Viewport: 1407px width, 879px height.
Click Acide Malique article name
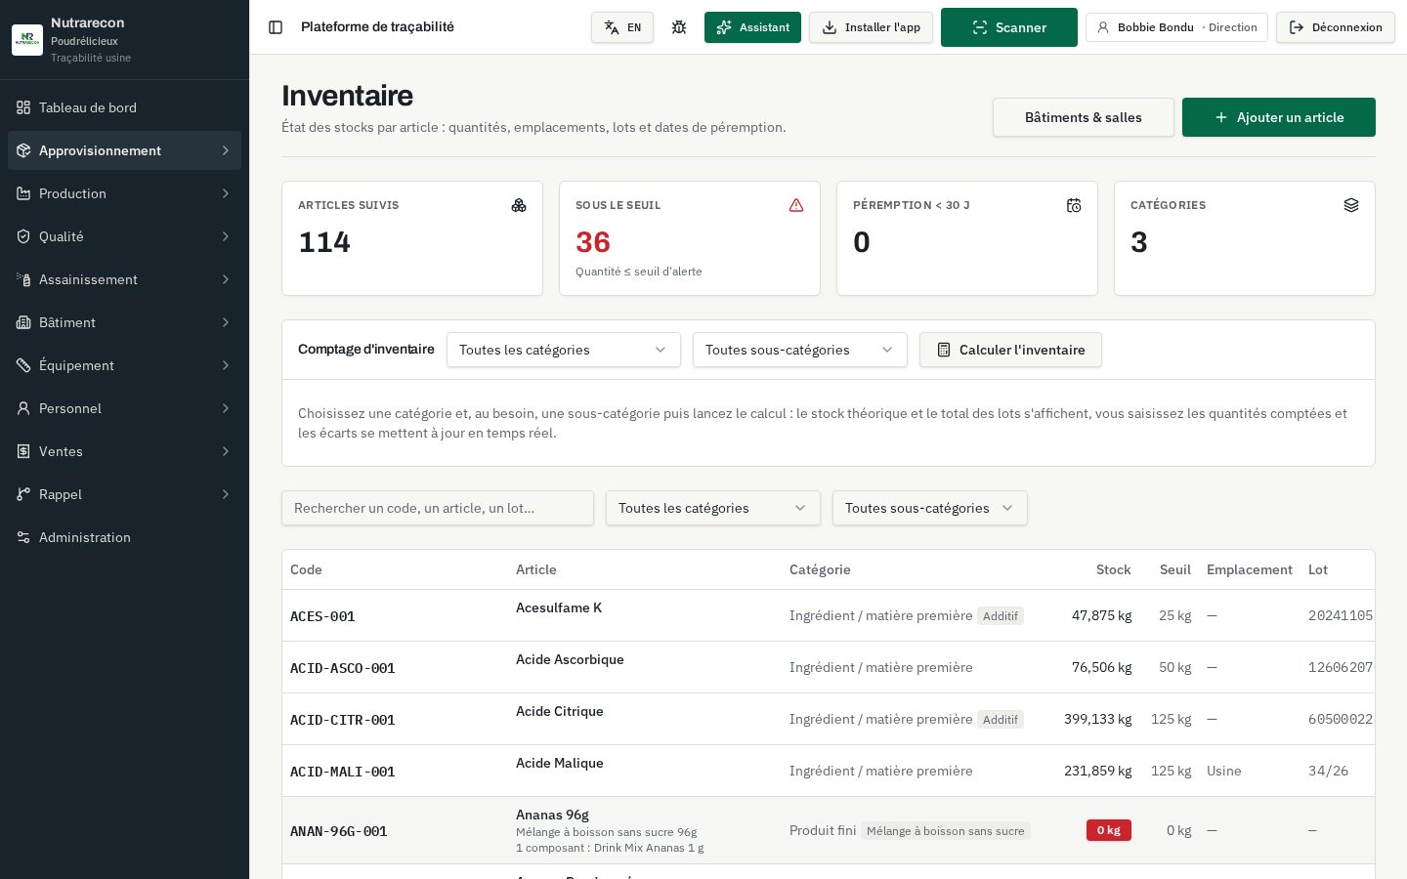point(560,763)
